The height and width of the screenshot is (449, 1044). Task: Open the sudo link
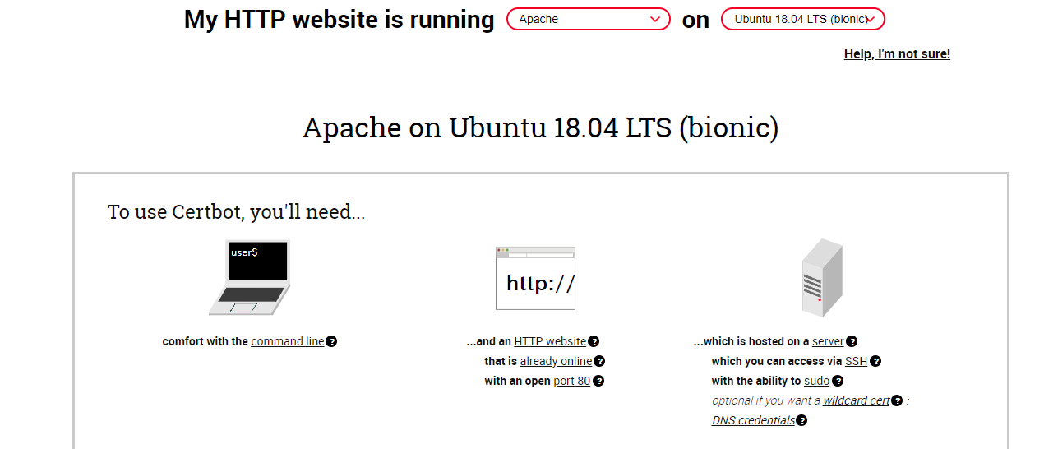click(816, 381)
